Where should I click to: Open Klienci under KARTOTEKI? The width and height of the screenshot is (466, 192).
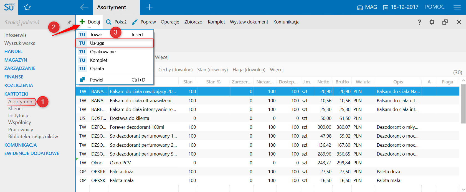pos(15,109)
